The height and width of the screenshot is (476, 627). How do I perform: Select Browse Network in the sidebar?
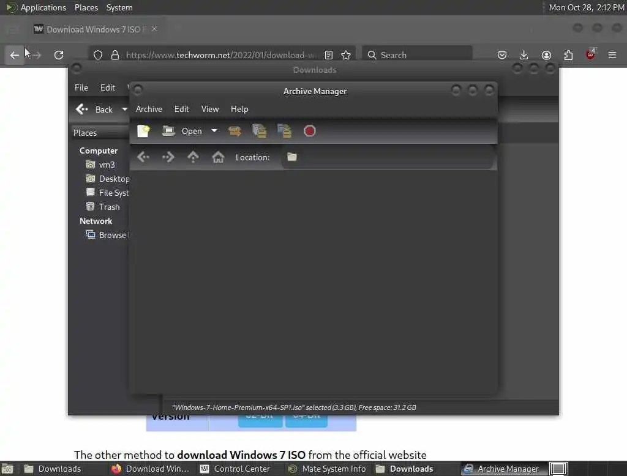click(x=107, y=235)
